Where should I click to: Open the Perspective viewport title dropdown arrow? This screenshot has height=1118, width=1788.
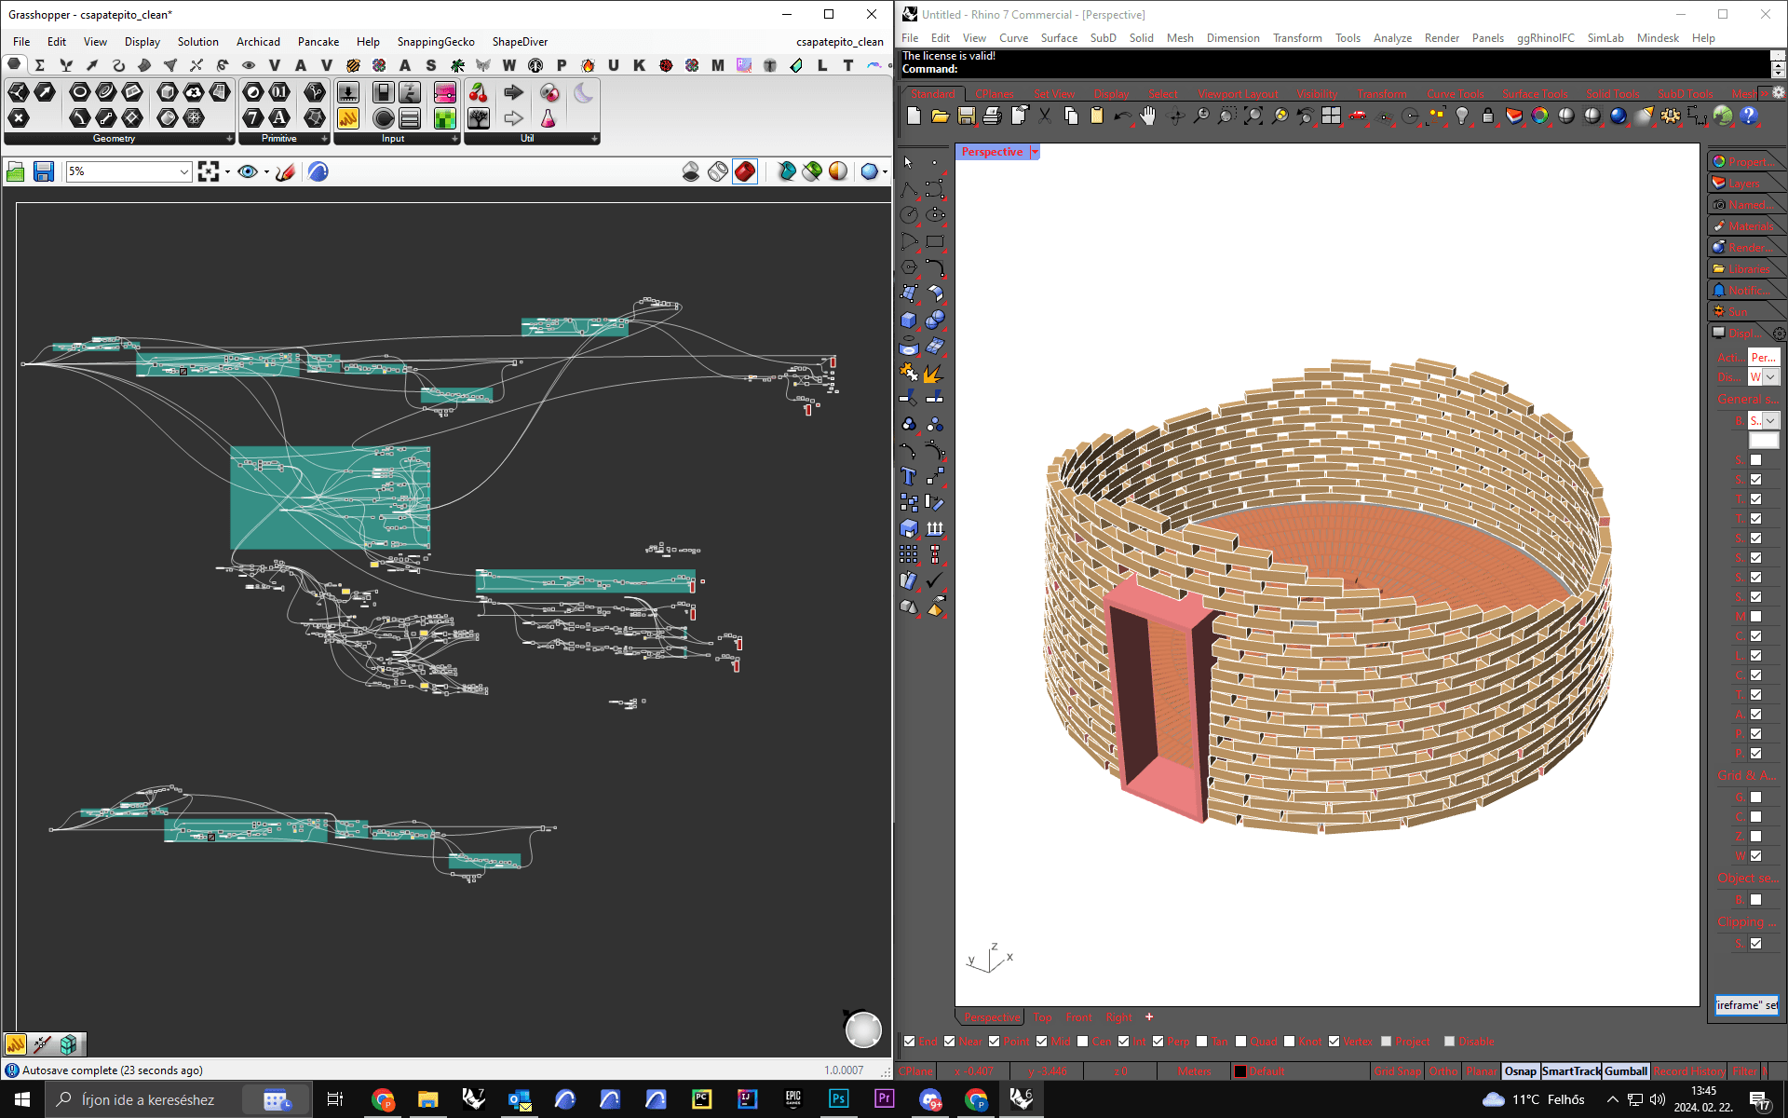coord(1035,152)
